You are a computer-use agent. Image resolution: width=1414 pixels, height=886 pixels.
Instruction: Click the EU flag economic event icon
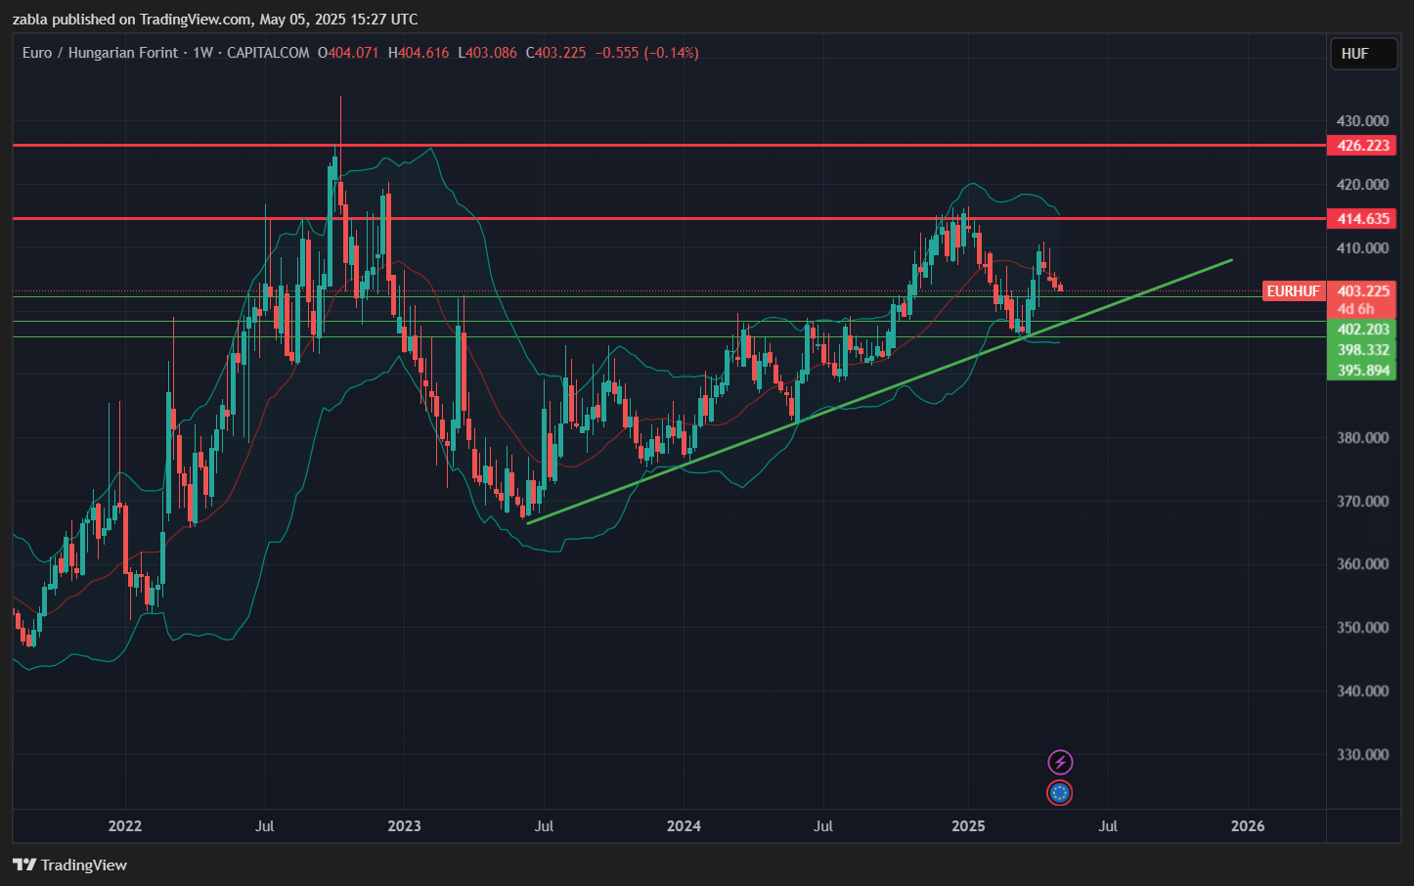point(1060,793)
